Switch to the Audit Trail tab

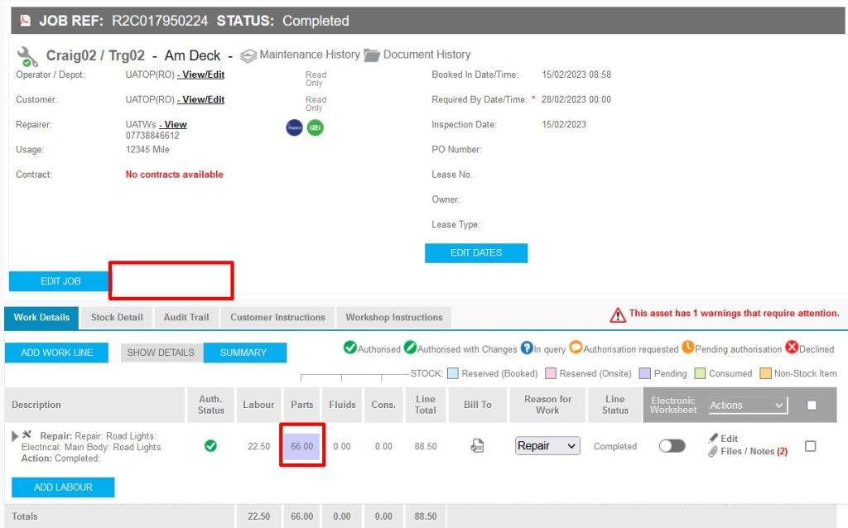coord(186,317)
